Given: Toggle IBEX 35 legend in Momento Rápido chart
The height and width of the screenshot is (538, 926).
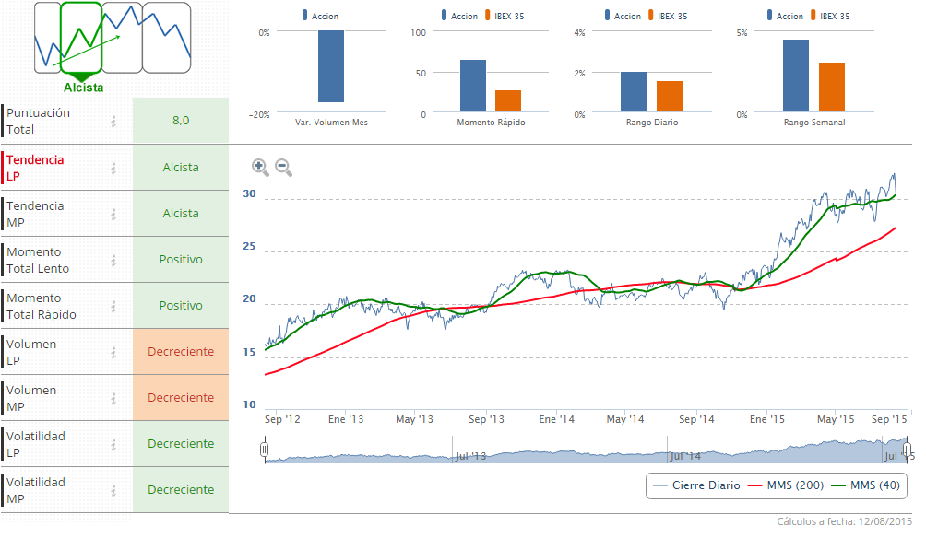Looking at the screenshot, I should (507, 16).
